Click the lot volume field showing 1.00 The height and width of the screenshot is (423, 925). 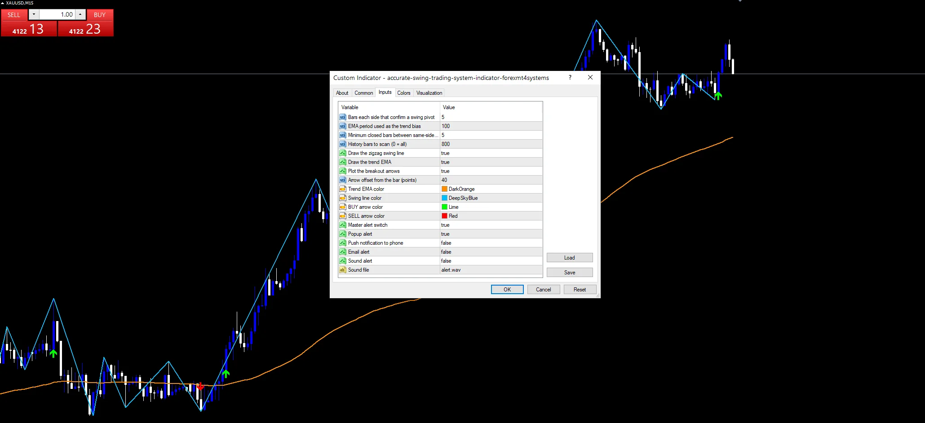pos(57,14)
